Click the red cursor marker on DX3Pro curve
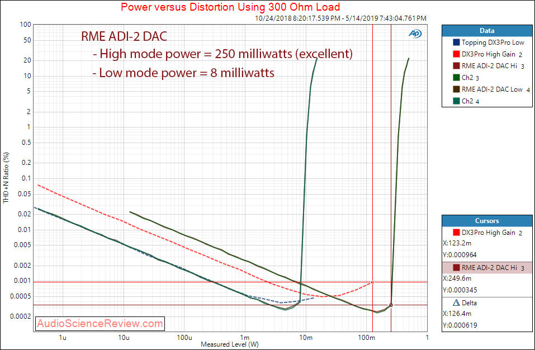 point(372,282)
